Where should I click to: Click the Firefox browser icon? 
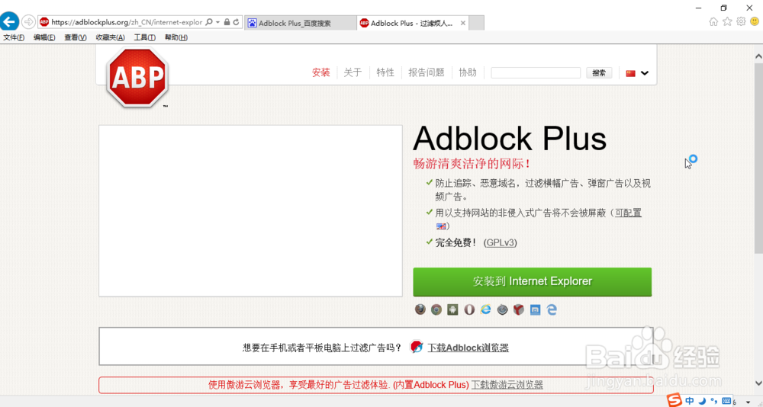click(x=420, y=309)
